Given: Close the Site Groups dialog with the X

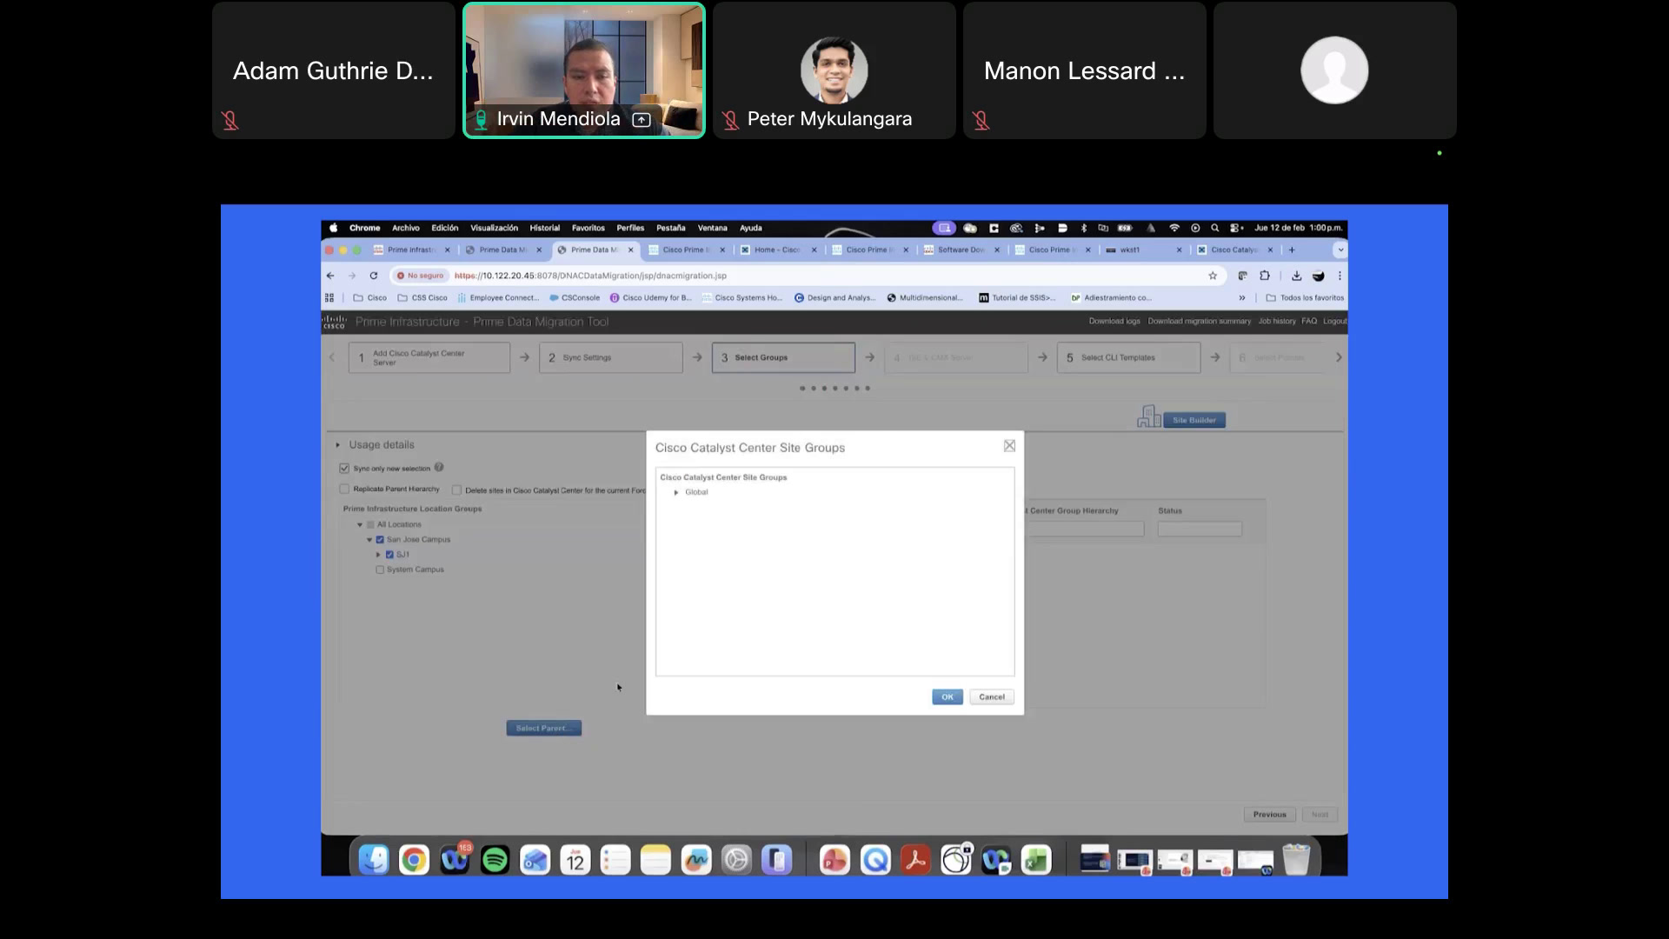Looking at the screenshot, I should (1009, 446).
